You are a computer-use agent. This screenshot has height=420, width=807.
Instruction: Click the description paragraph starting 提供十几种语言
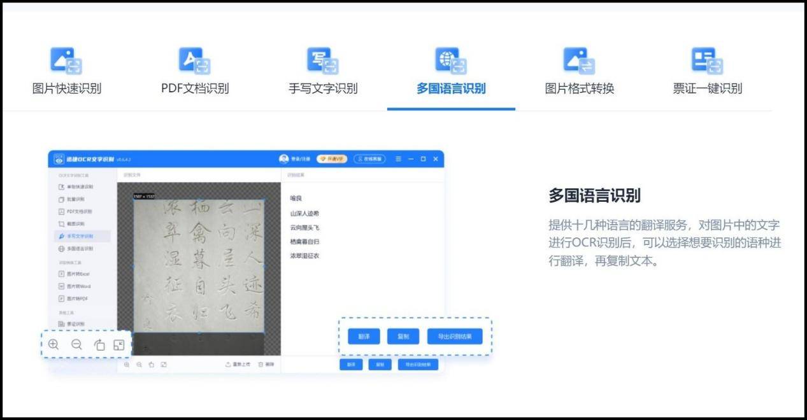[x=664, y=243]
